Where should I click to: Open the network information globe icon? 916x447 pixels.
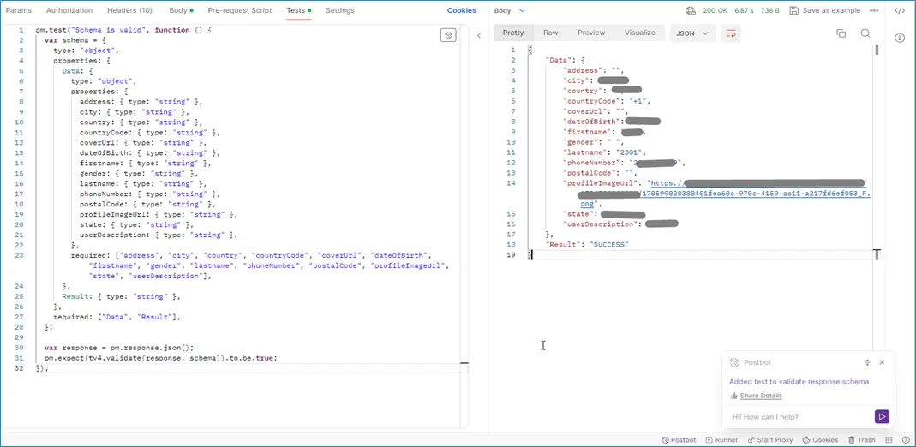(x=691, y=10)
